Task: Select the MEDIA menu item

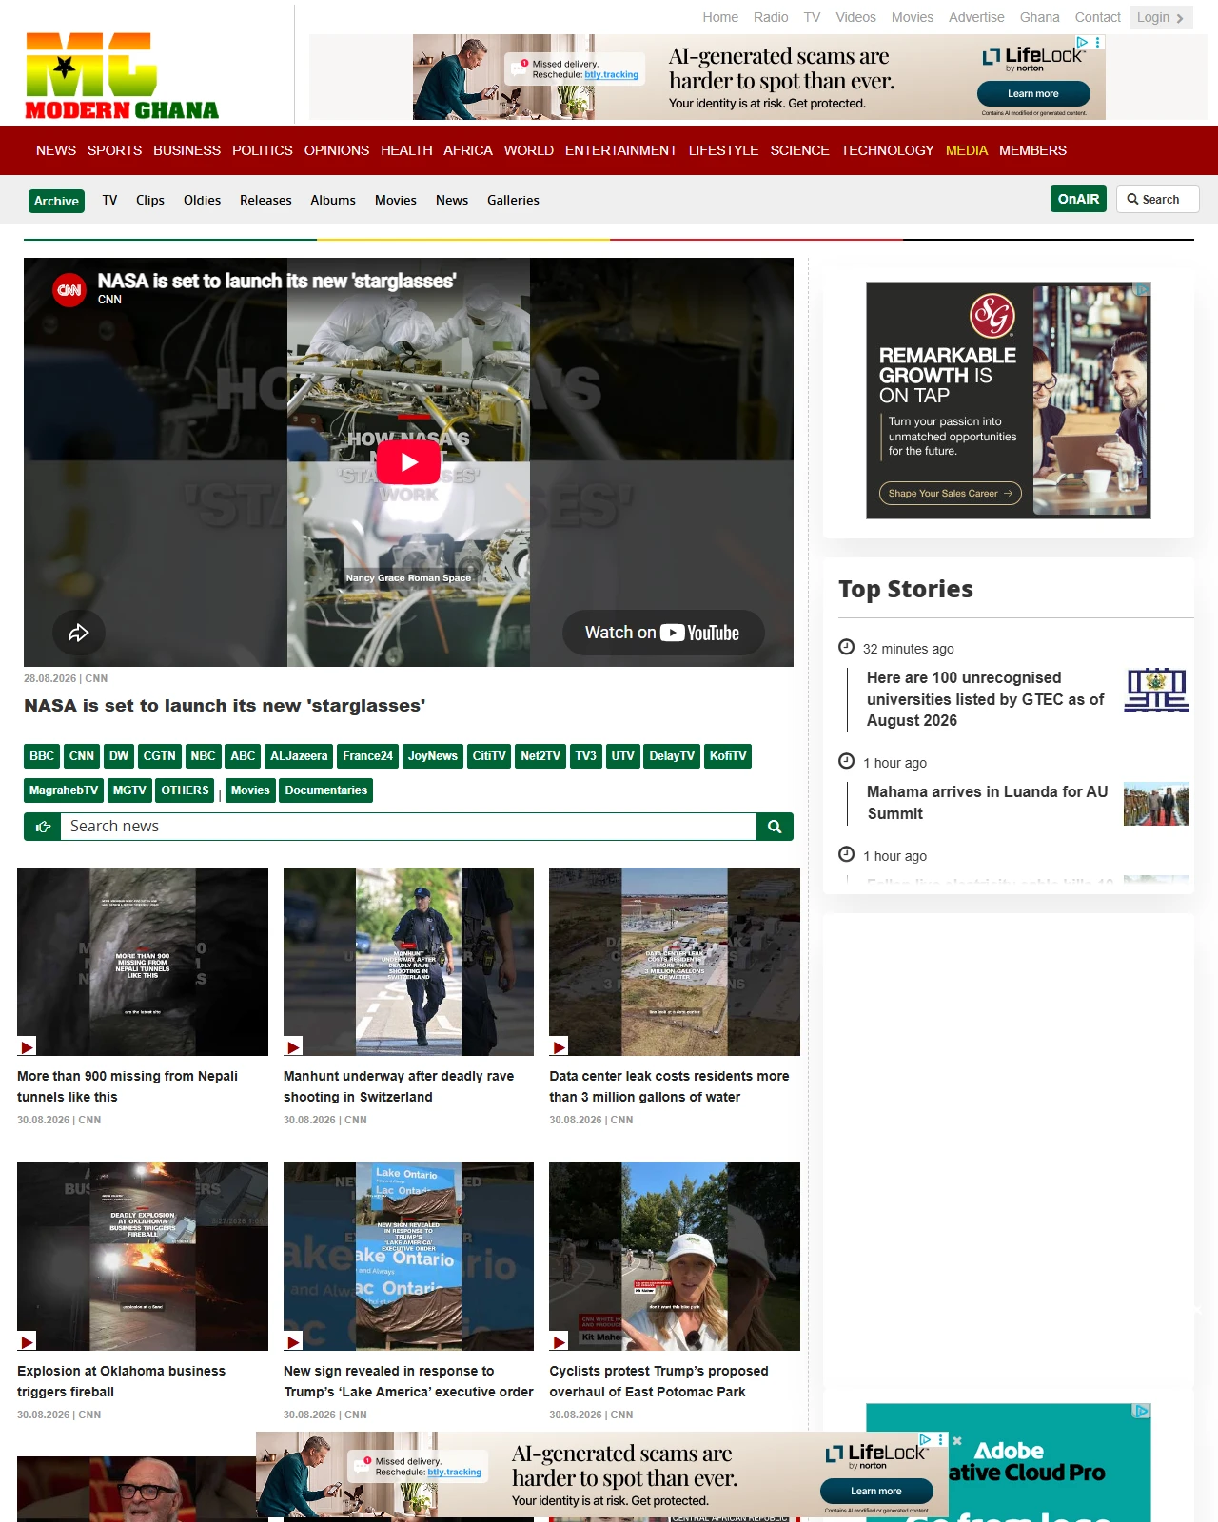Action: (967, 150)
